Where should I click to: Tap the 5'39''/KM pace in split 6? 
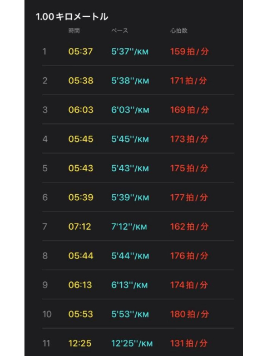(x=130, y=197)
